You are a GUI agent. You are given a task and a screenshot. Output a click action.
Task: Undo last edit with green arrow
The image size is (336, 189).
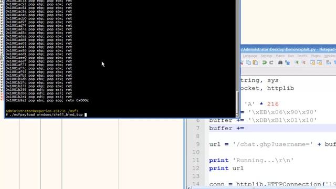(264, 62)
